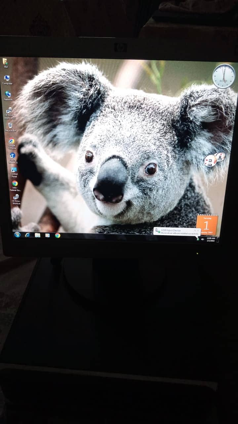The width and height of the screenshot is (238, 424).
Task: Open the Control Panel desktop shortcut
Action: [x=14, y=172]
